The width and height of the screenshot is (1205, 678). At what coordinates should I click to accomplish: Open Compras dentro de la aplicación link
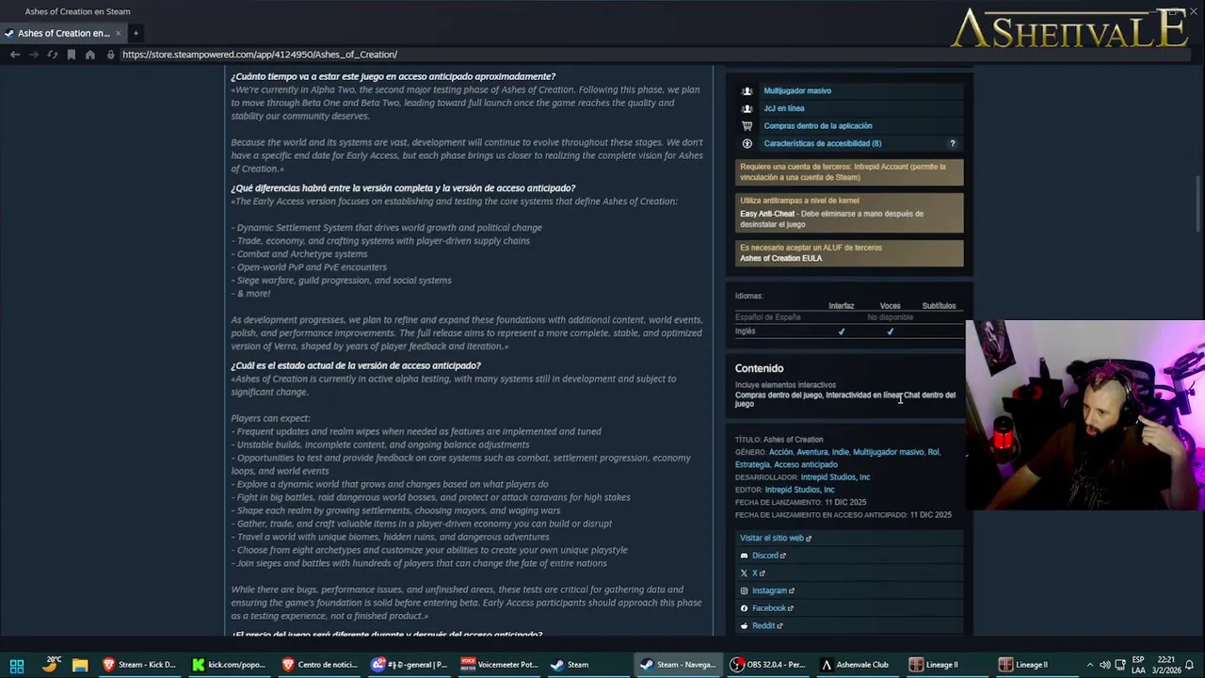(818, 125)
